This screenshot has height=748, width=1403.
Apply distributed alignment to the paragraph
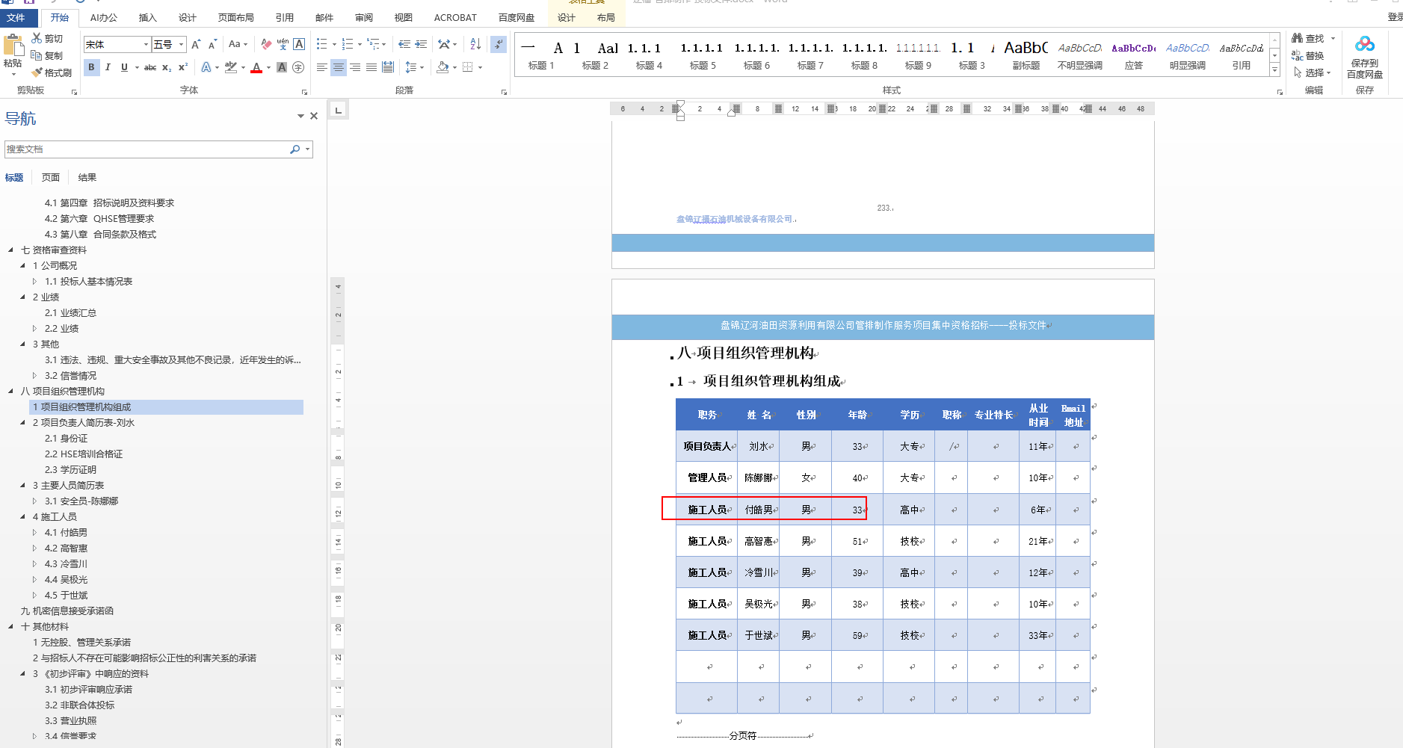(388, 67)
